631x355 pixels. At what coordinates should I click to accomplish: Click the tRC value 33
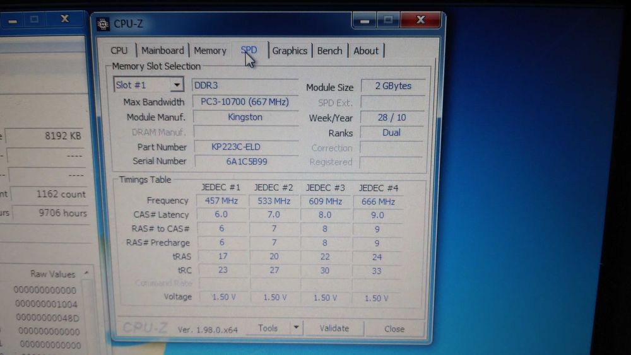click(x=376, y=271)
